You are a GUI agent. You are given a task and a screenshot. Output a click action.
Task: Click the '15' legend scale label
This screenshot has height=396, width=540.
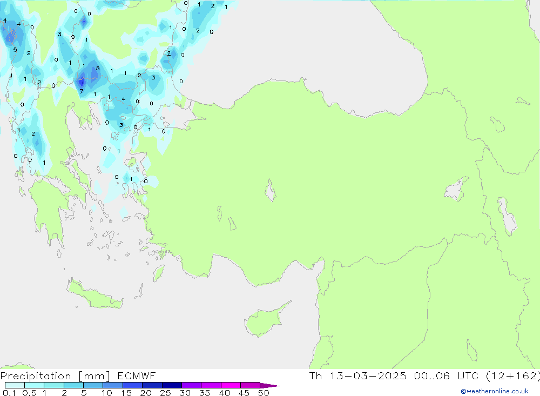tap(126, 393)
